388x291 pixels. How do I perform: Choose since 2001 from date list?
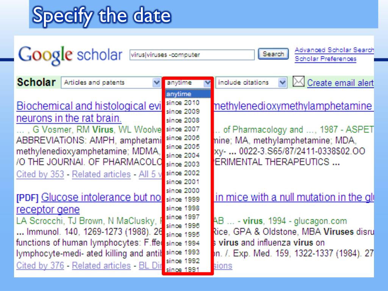pos(188,182)
